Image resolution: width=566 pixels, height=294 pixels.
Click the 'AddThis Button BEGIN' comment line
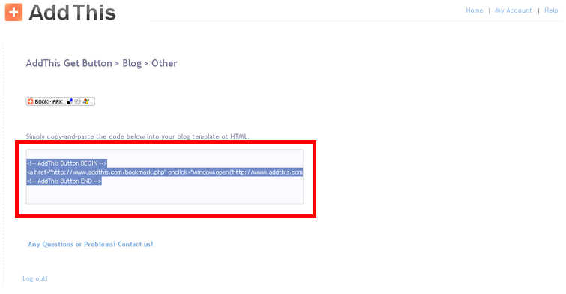[67, 163]
